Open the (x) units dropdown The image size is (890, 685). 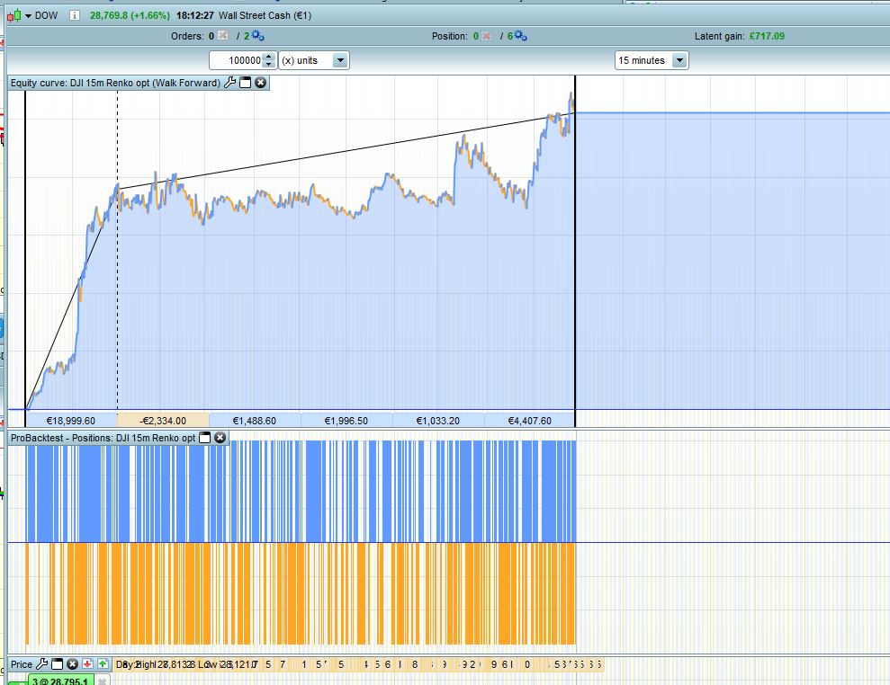[339, 60]
